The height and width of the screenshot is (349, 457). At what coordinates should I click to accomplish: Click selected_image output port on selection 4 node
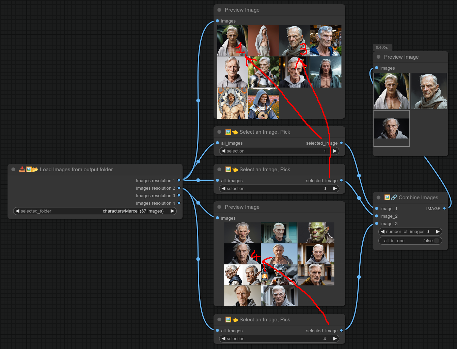[341, 331]
